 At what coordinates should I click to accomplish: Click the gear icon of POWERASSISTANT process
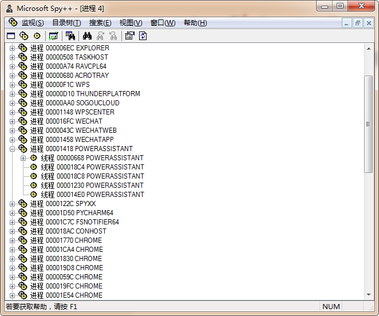click(23, 149)
